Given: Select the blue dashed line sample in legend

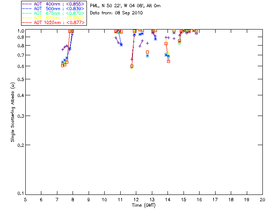Looking at the screenshot, I should coord(27,8).
